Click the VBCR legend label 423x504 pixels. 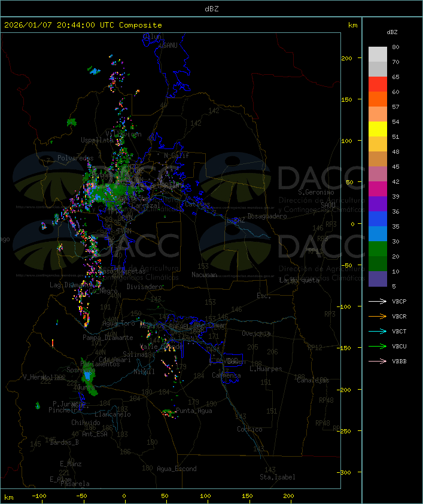coord(399,317)
